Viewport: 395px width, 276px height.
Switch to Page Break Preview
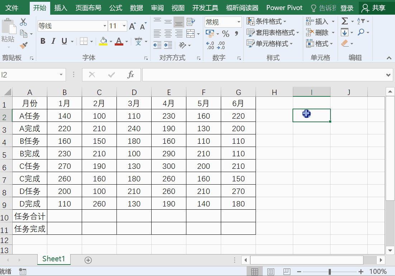click(x=287, y=272)
